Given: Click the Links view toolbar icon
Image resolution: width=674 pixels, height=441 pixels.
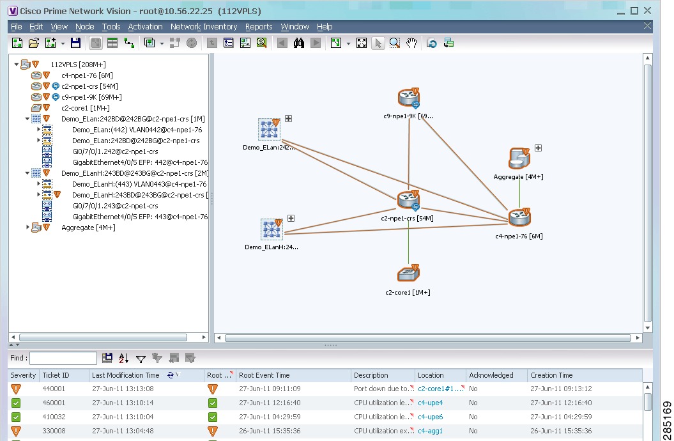Looking at the screenshot, I should coord(129,43).
